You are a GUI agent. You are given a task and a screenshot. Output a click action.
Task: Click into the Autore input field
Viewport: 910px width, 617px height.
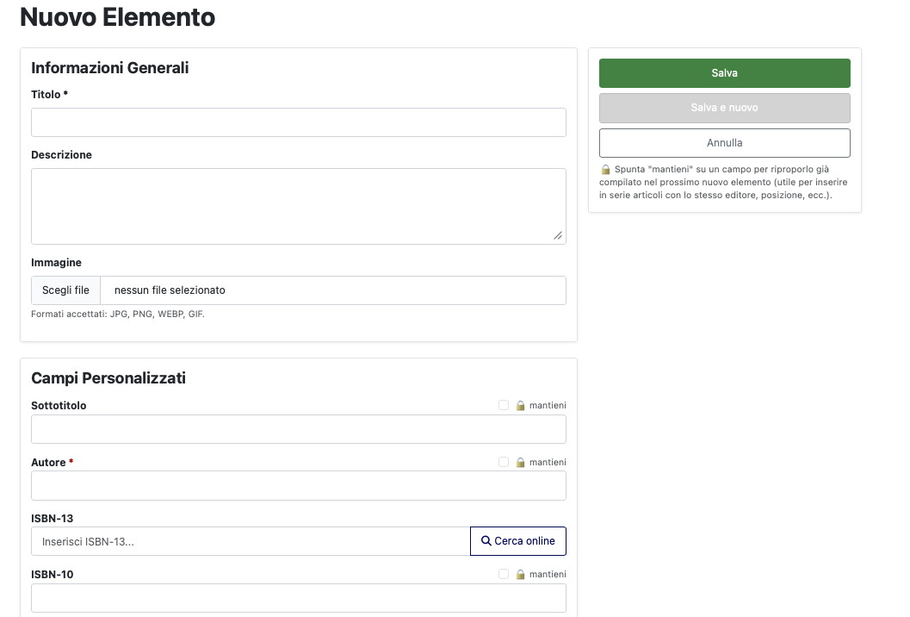click(298, 486)
